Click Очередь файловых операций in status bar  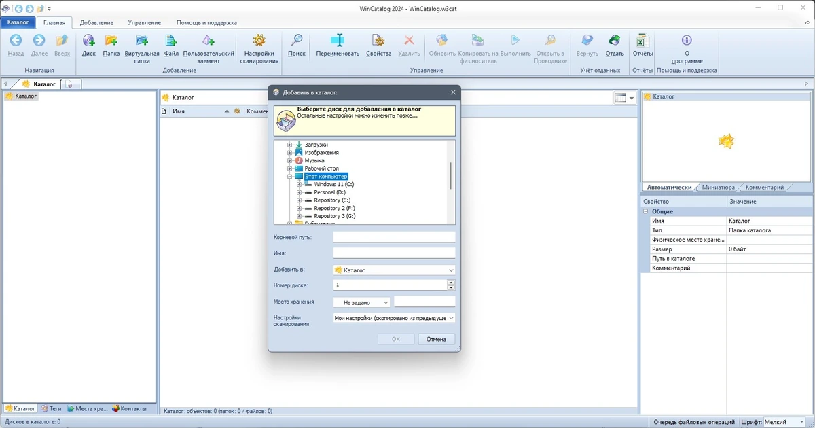pos(694,422)
